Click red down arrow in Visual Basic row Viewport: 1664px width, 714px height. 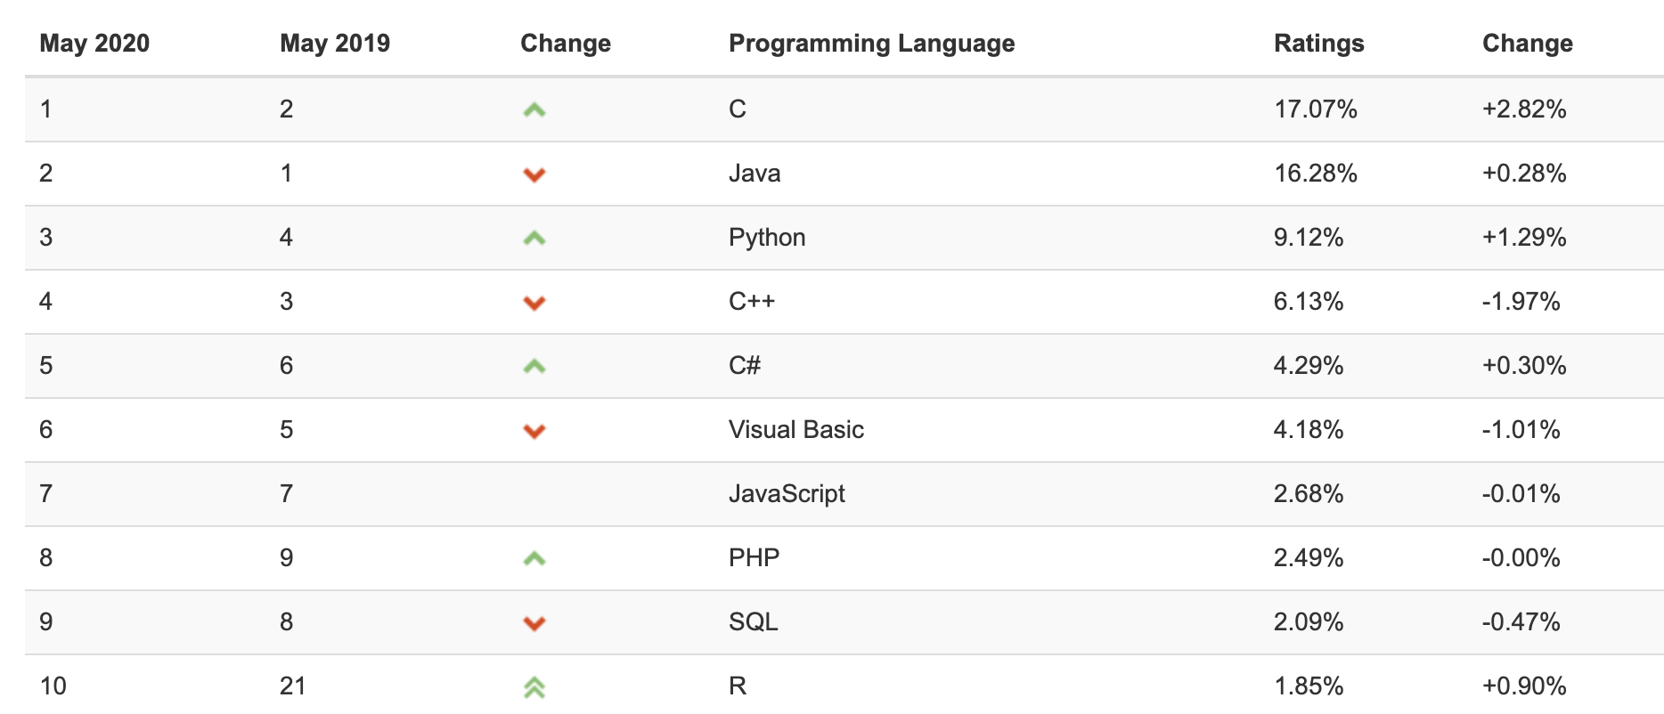(x=534, y=431)
